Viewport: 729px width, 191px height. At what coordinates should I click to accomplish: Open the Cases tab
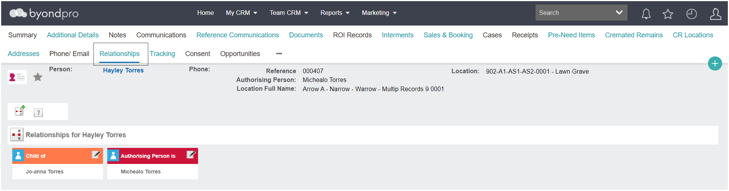[492, 35]
